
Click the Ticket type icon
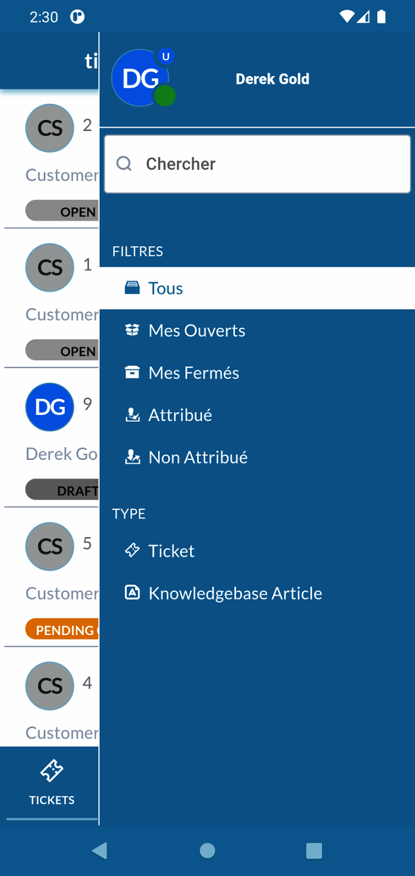132,551
